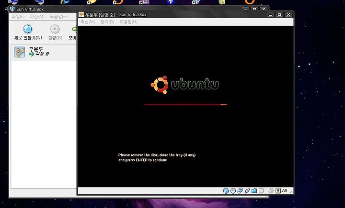Click the CD/DVD optical disc status icon
Viewport: 345px width, 208px height.
(x=233, y=191)
